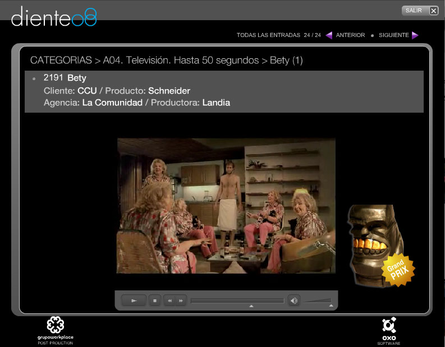
Task: Click agency name La Comunidad
Action: point(112,103)
